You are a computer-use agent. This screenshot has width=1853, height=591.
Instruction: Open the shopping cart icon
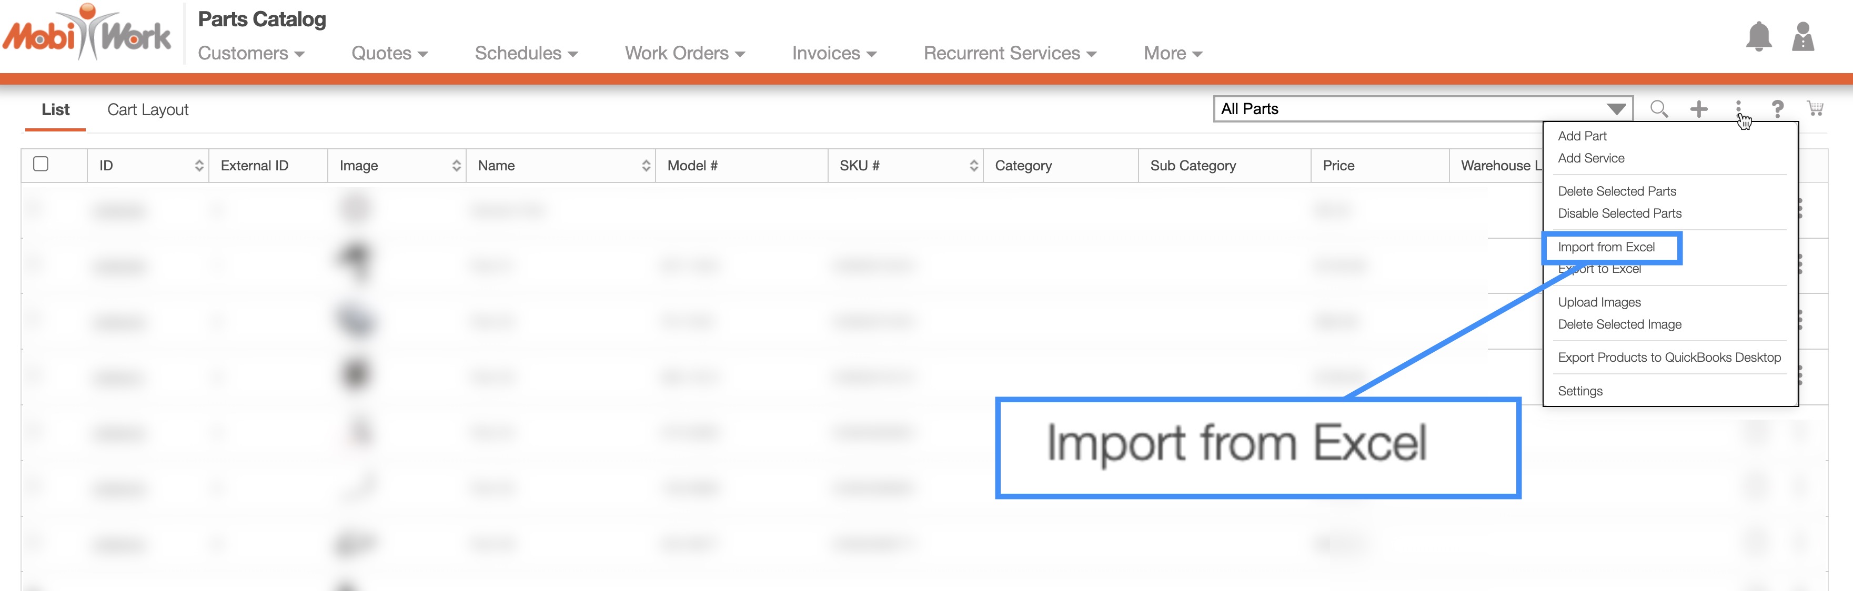[1816, 109]
